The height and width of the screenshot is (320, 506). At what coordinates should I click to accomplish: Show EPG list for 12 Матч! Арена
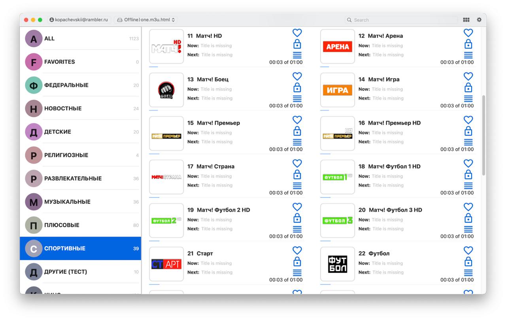468,55
